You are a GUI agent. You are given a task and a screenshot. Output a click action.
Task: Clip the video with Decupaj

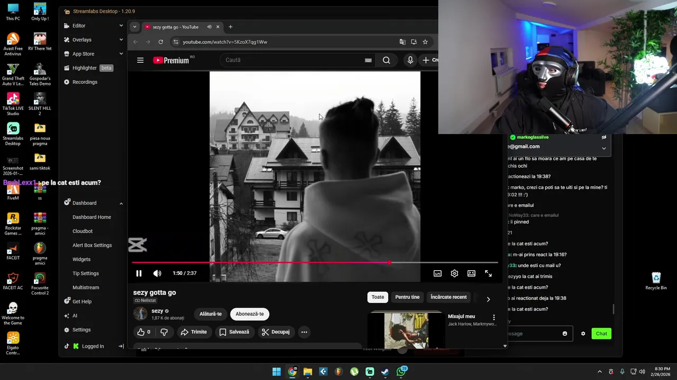(276, 332)
